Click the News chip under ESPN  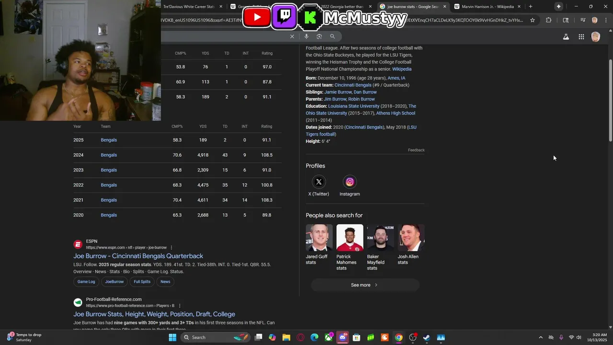[x=165, y=282]
